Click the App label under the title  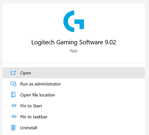(x=74, y=51)
